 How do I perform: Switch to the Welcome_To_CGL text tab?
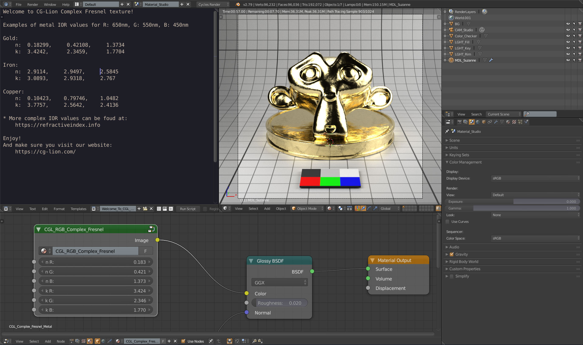coord(118,209)
